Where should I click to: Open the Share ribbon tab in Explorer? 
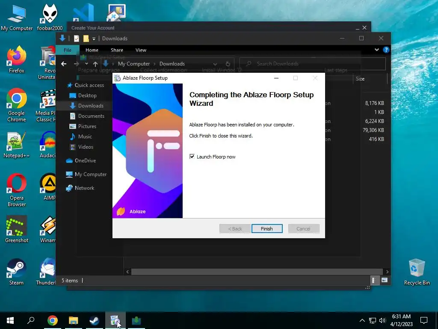click(117, 50)
